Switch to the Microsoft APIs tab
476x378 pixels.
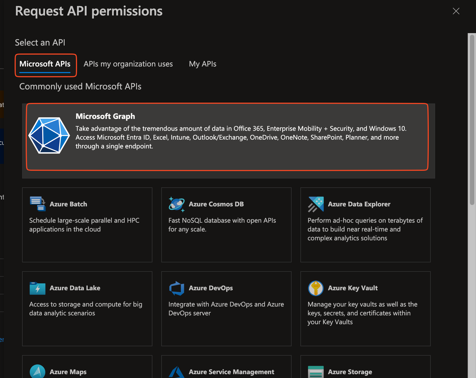click(45, 64)
